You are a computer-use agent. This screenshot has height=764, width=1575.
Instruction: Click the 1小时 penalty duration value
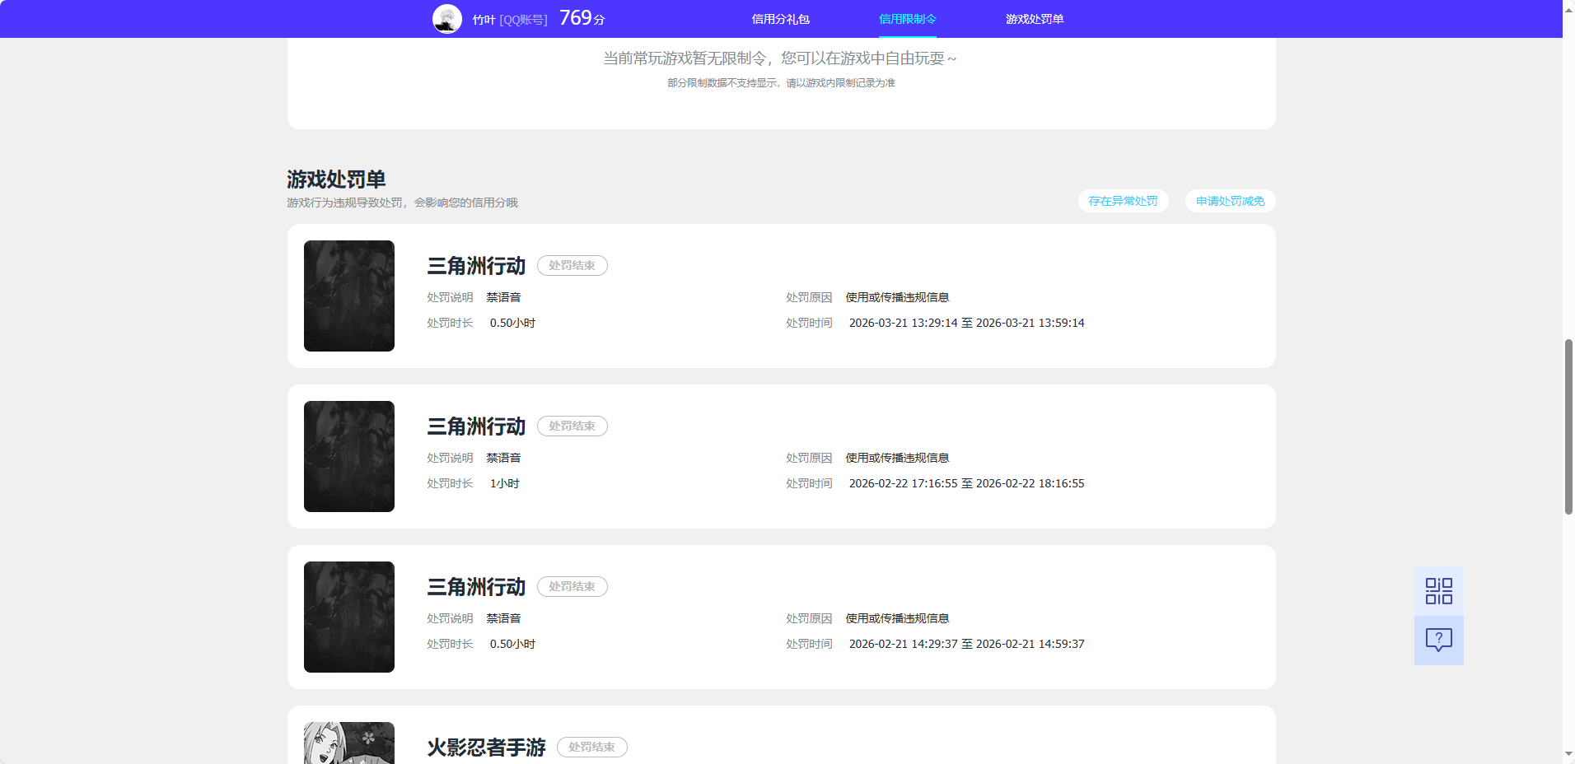[x=505, y=483]
